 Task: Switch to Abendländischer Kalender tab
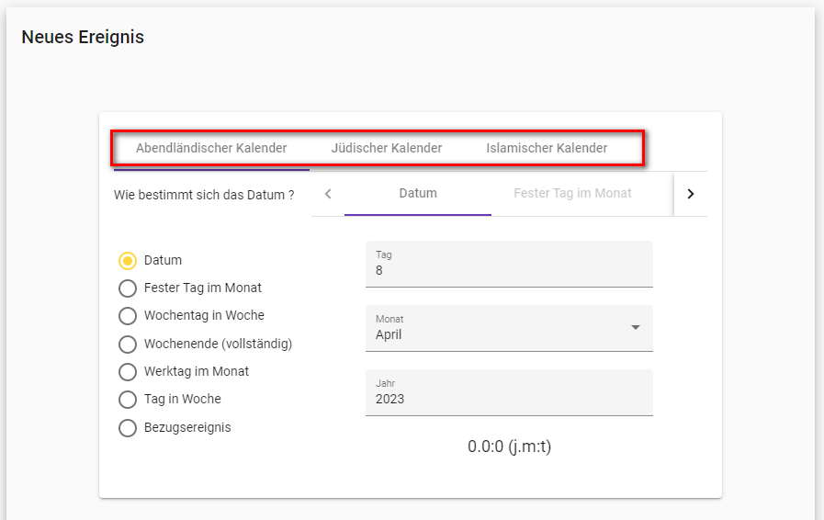(211, 148)
